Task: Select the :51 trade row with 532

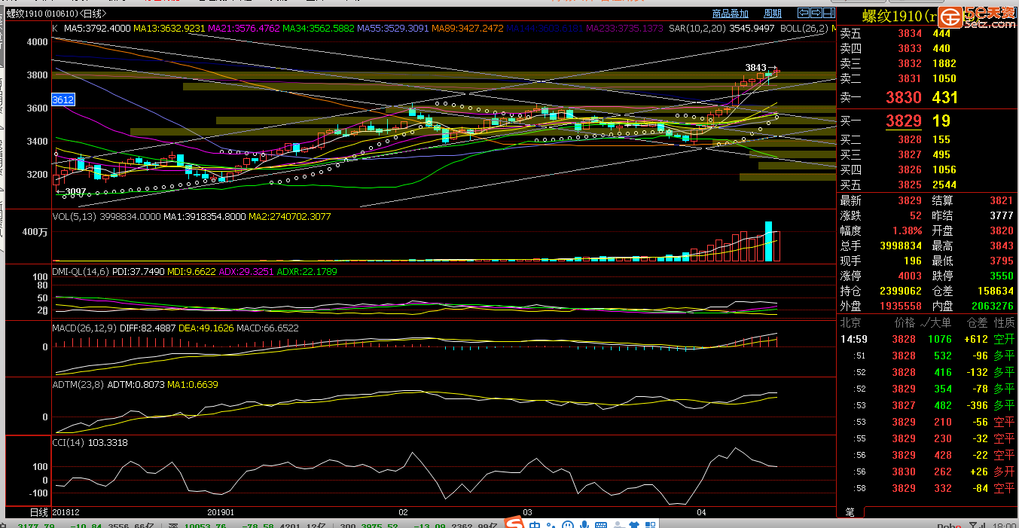Action: tap(926, 356)
